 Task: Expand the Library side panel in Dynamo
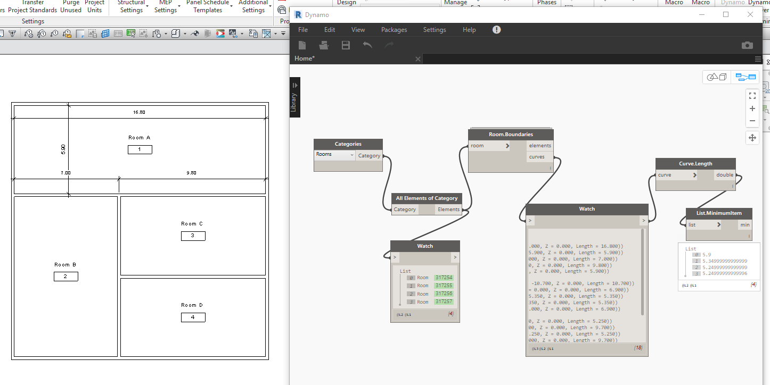294,97
